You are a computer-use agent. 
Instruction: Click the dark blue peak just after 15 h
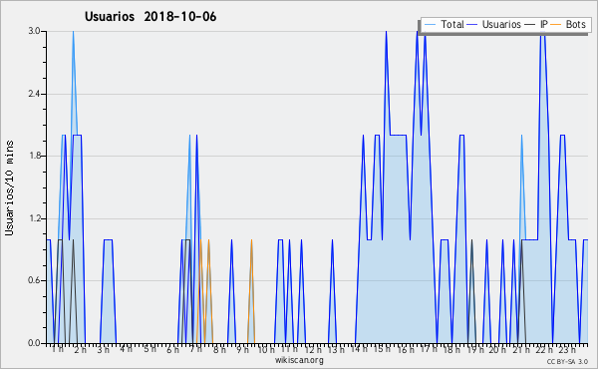(386, 32)
